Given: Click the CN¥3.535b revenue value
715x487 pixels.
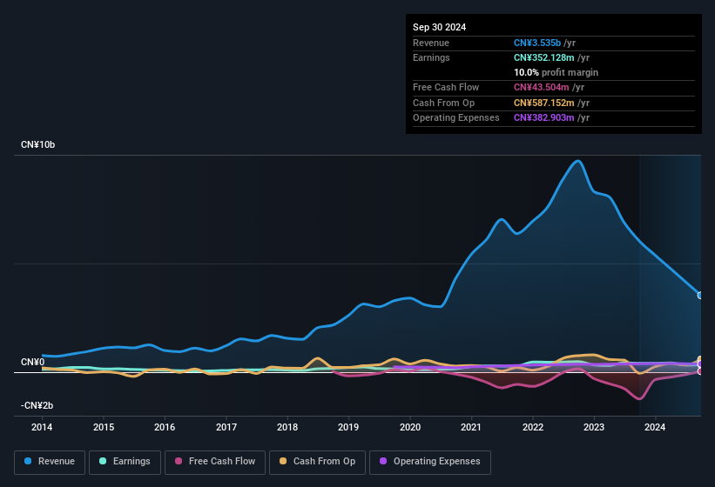Looking at the screenshot, I should click(537, 43).
